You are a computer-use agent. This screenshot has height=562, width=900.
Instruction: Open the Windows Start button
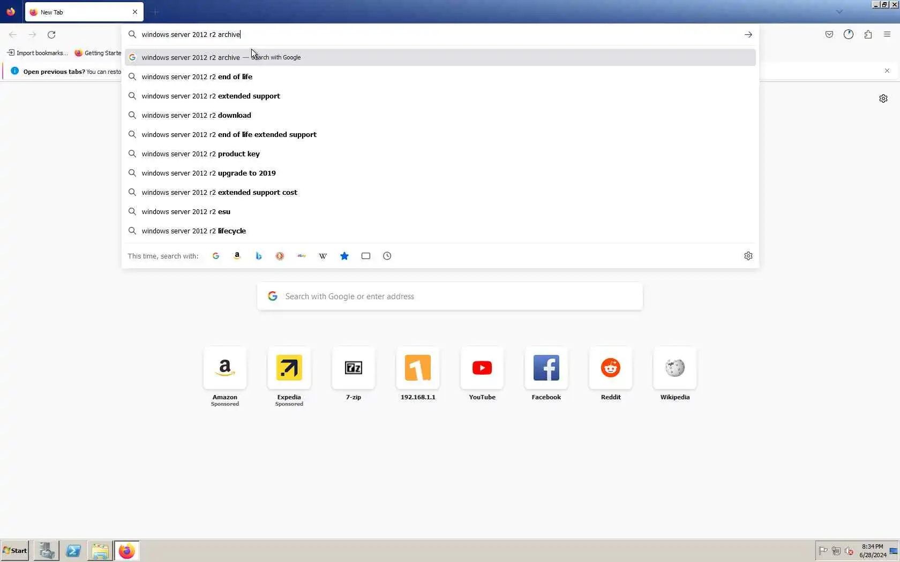point(15,551)
